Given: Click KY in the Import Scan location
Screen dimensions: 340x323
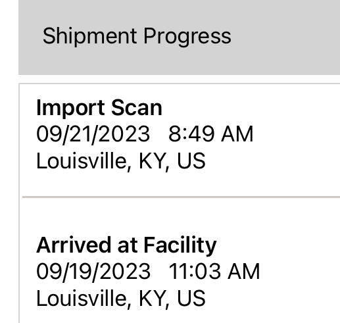Looking at the screenshot, I should pos(154,162).
